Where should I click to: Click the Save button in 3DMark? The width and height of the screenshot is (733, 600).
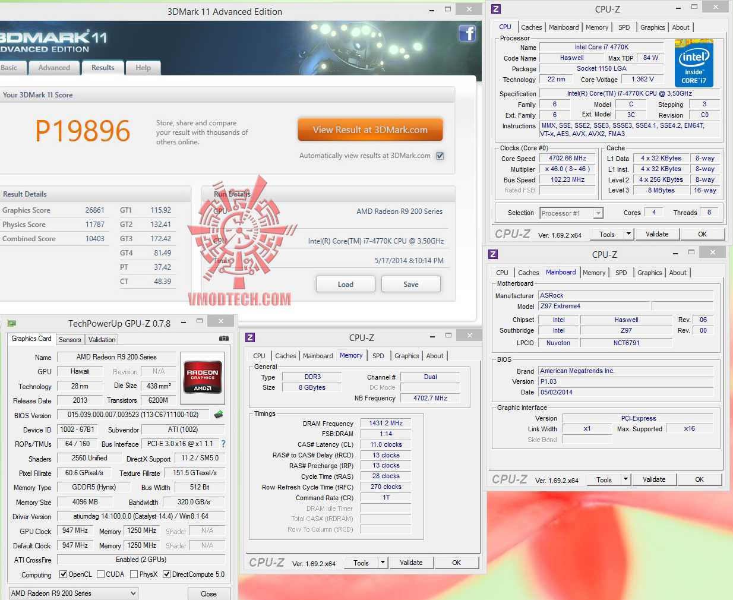tap(411, 284)
